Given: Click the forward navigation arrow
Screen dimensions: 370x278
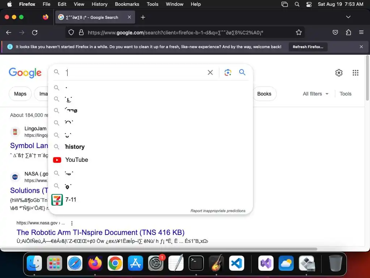Looking at the screenshot, I should coord(22,32).
